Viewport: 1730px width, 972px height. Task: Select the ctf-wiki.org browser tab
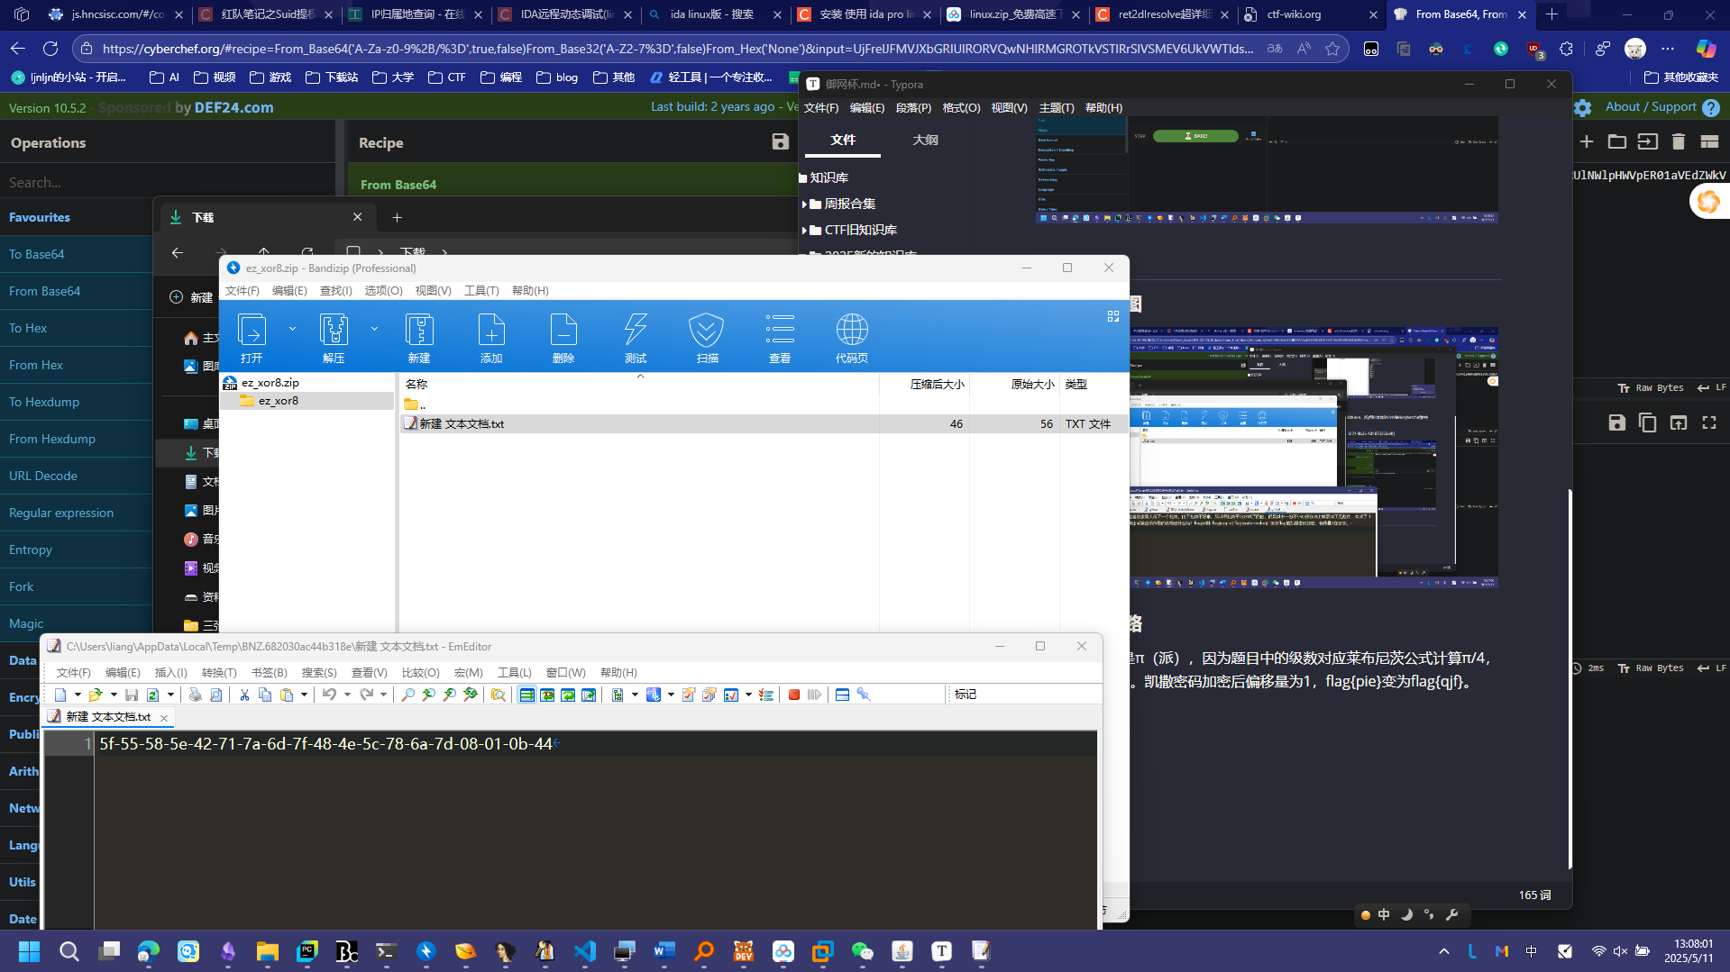point(1311,14)
